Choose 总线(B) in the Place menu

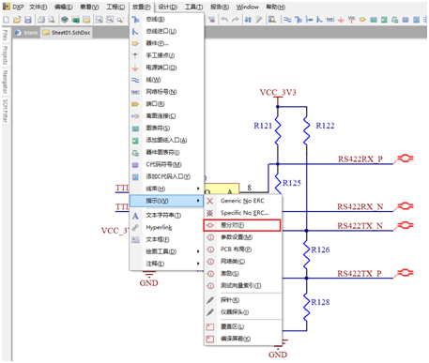point(166,20)
